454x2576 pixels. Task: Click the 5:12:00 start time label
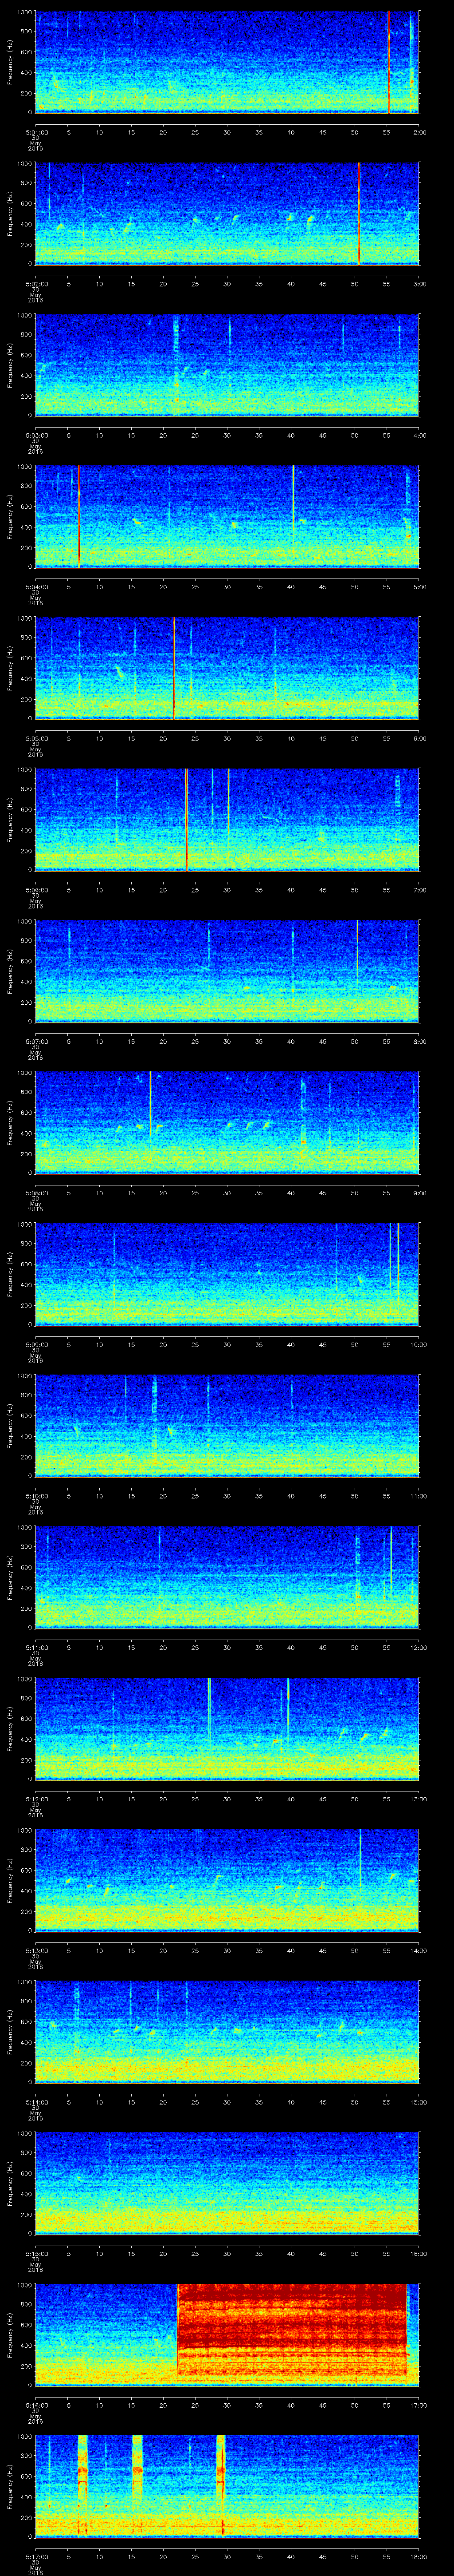coord(36,1800)
